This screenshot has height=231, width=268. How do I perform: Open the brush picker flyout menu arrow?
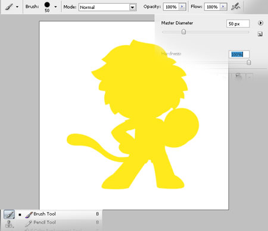[x=260, y=23]
